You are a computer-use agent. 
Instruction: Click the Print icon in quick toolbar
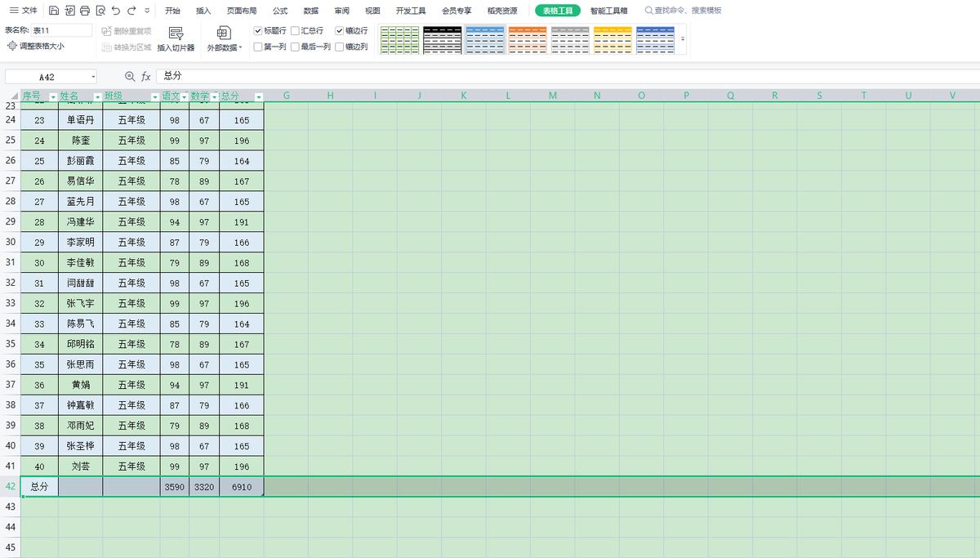pyautogui.click(x=85, y=11)
